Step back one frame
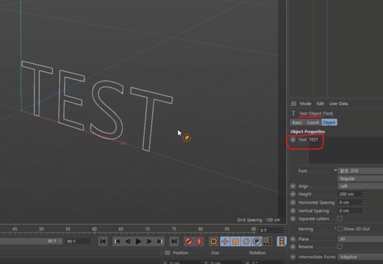 (x=128, y=241)
